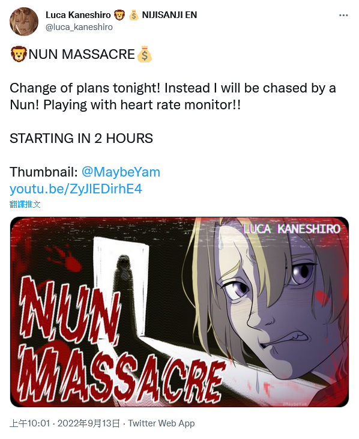This screenshot has width=359, height=439.
Task: Open the Nun Massacre thumbnail image
Action: tap(179, 312)
